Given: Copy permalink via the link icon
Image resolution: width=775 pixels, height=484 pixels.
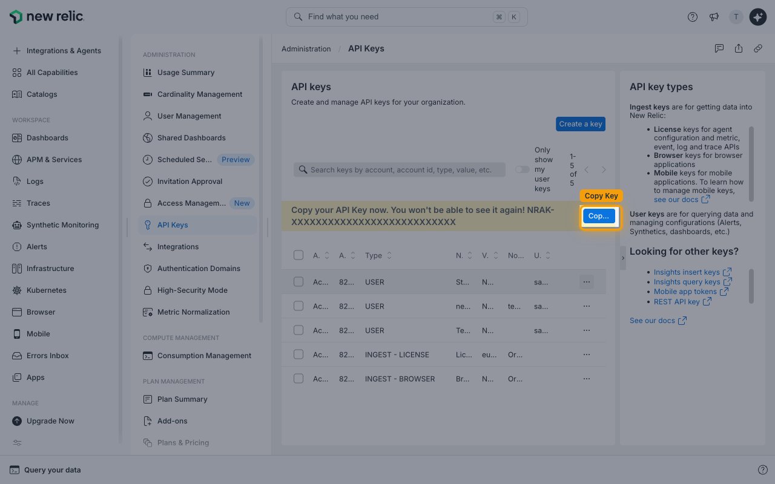Looking at the screenshot, I should 758,48.
